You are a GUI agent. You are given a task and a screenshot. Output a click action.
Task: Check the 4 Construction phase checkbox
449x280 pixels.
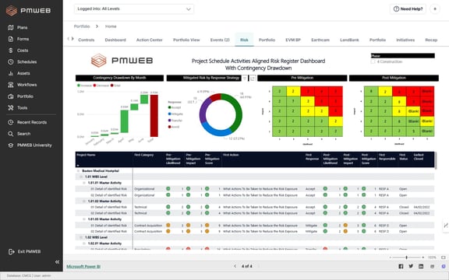coord(373,61)
